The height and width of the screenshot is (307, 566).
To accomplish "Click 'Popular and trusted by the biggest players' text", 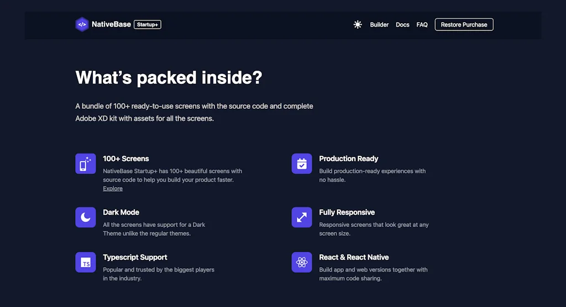I will [159, 274].
